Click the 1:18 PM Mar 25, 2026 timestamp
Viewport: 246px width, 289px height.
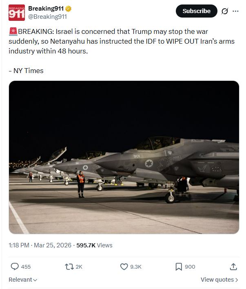click(39, 245)
